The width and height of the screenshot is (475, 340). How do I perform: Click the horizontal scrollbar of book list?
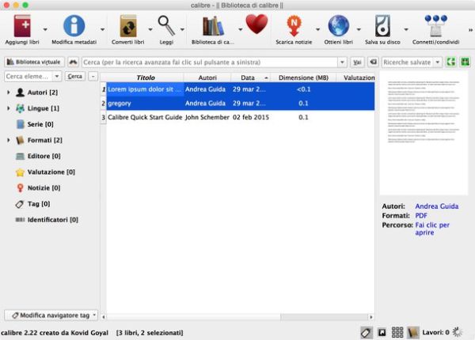(237, 317)
